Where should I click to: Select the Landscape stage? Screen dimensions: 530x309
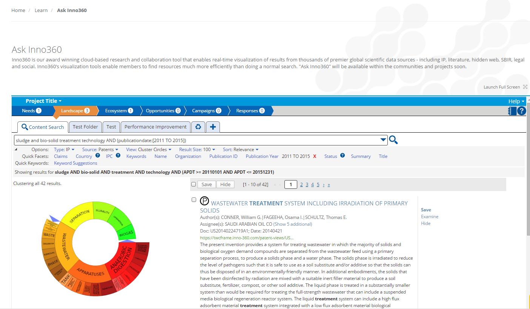(75, 111)
